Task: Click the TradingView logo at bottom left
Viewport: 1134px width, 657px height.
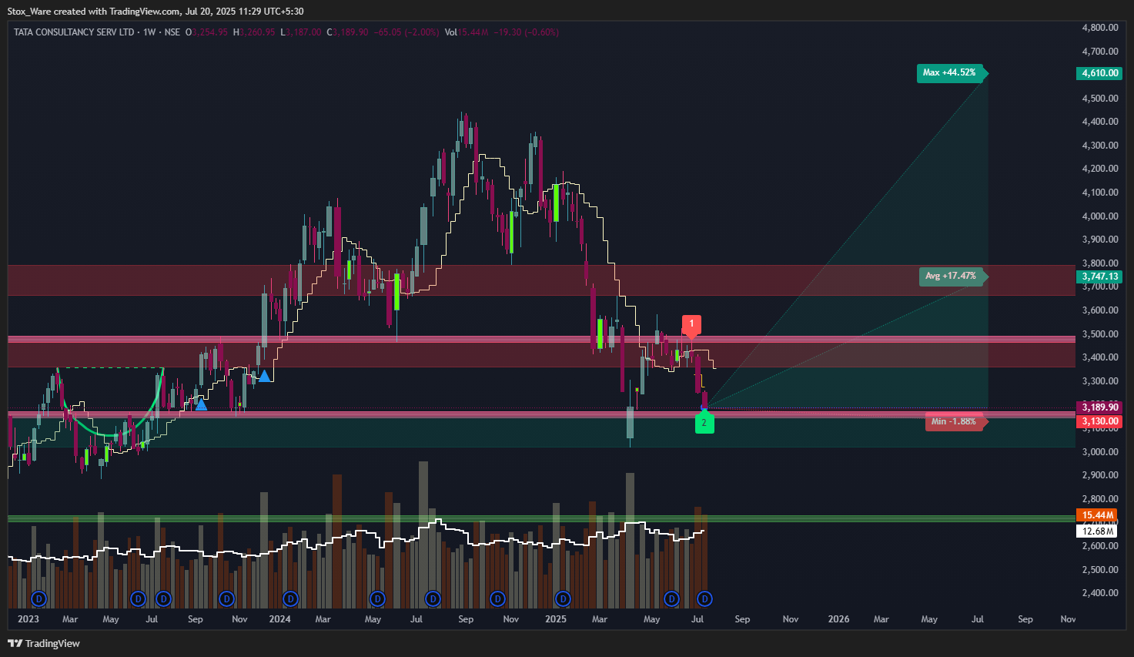Action: click(44, 643)
